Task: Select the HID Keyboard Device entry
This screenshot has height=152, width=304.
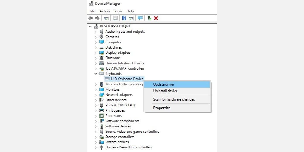Action: click(127, 79)
